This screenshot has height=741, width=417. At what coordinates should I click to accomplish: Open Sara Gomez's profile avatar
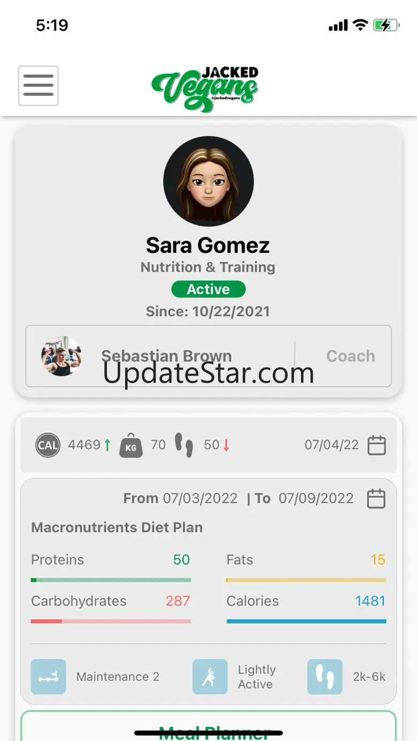click(208, 182)
